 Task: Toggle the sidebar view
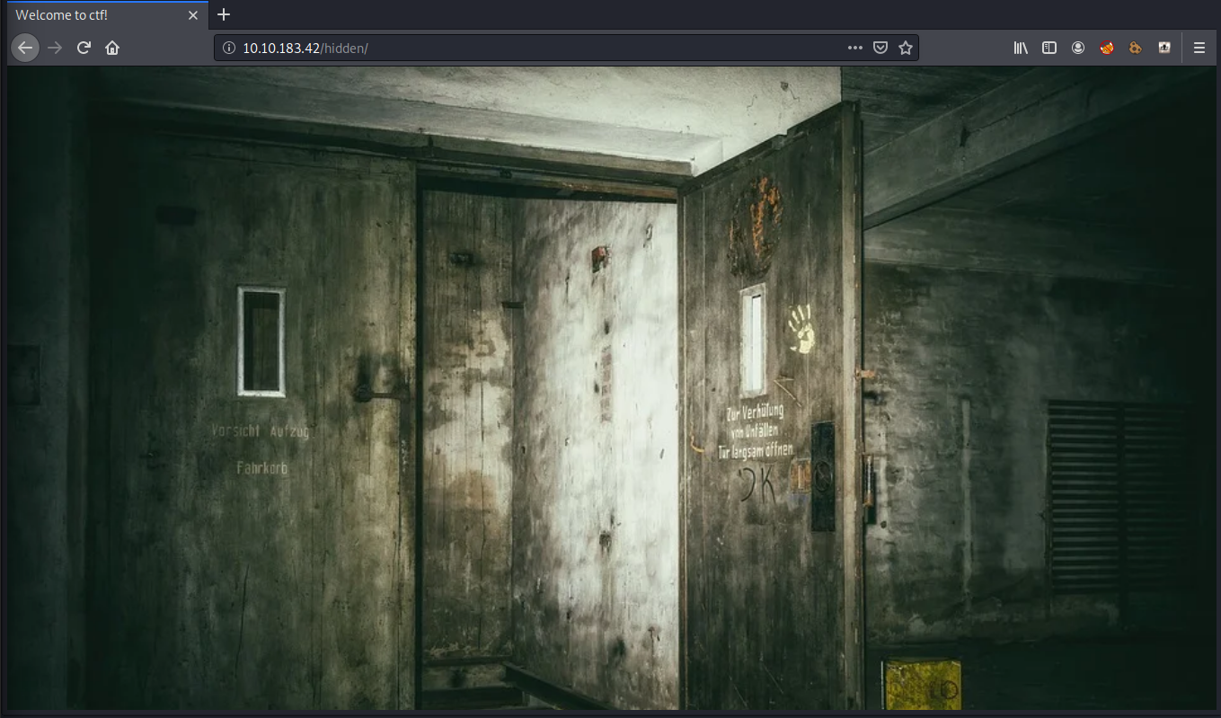1048,48
